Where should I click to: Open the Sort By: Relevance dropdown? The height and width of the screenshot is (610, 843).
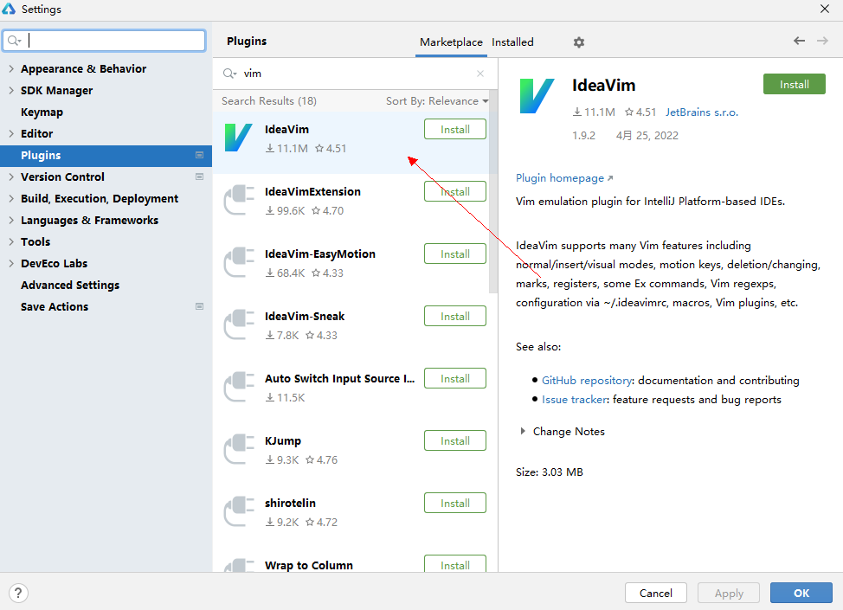tap(436, 101)
